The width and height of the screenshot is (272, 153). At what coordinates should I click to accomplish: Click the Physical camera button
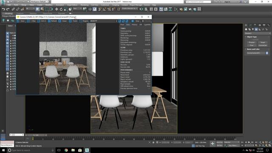pos(252,42)
